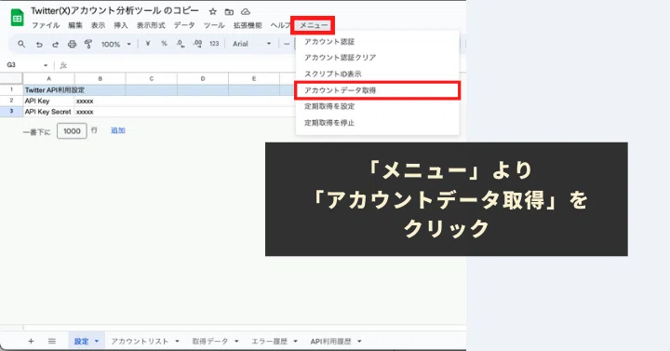Switch to the アカウントリスト sheet tab

tap(140, 341)
